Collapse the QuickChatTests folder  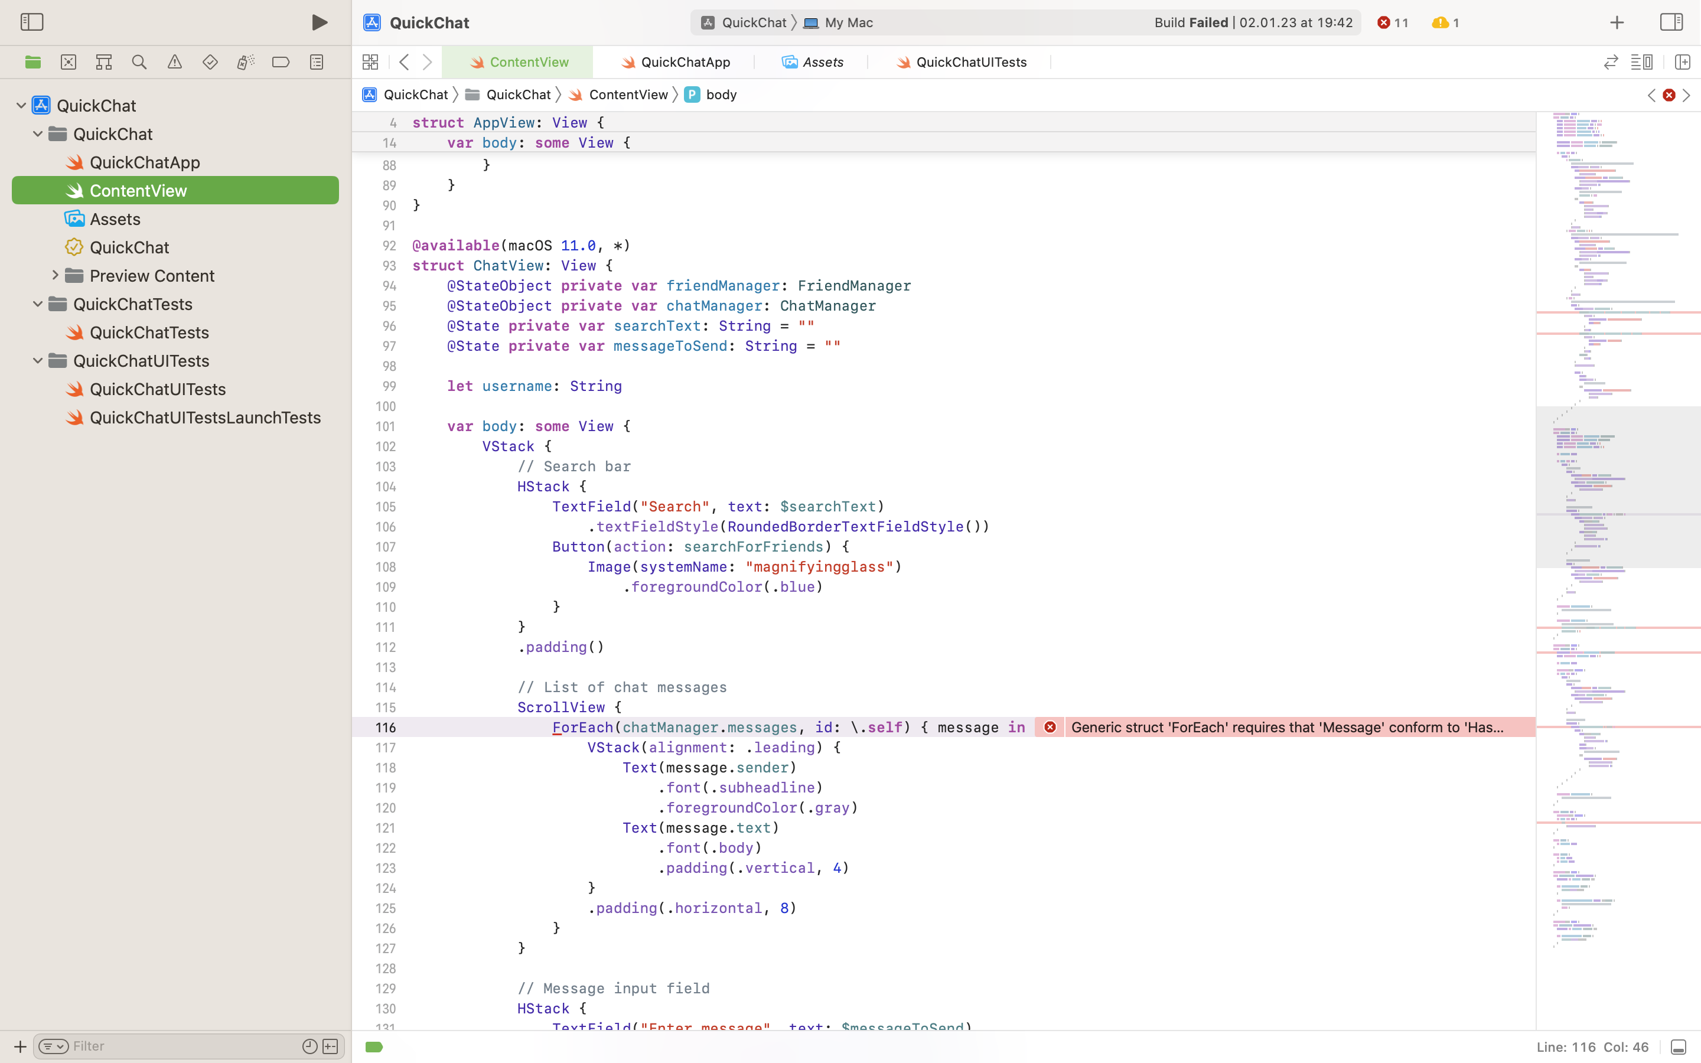pyautogui.click(x=38, y=304)
